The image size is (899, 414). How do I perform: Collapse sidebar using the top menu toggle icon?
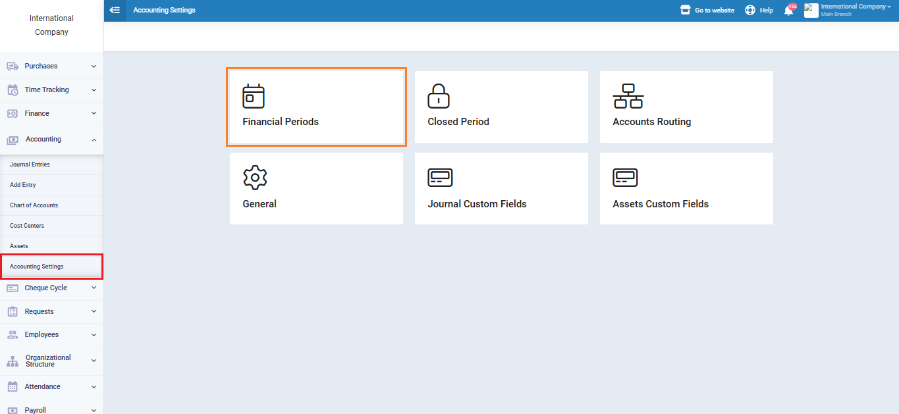[115, 11]
